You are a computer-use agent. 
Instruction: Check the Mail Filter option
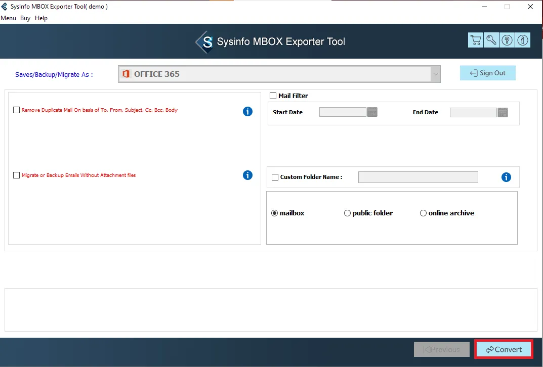click(x=273, y=96)
